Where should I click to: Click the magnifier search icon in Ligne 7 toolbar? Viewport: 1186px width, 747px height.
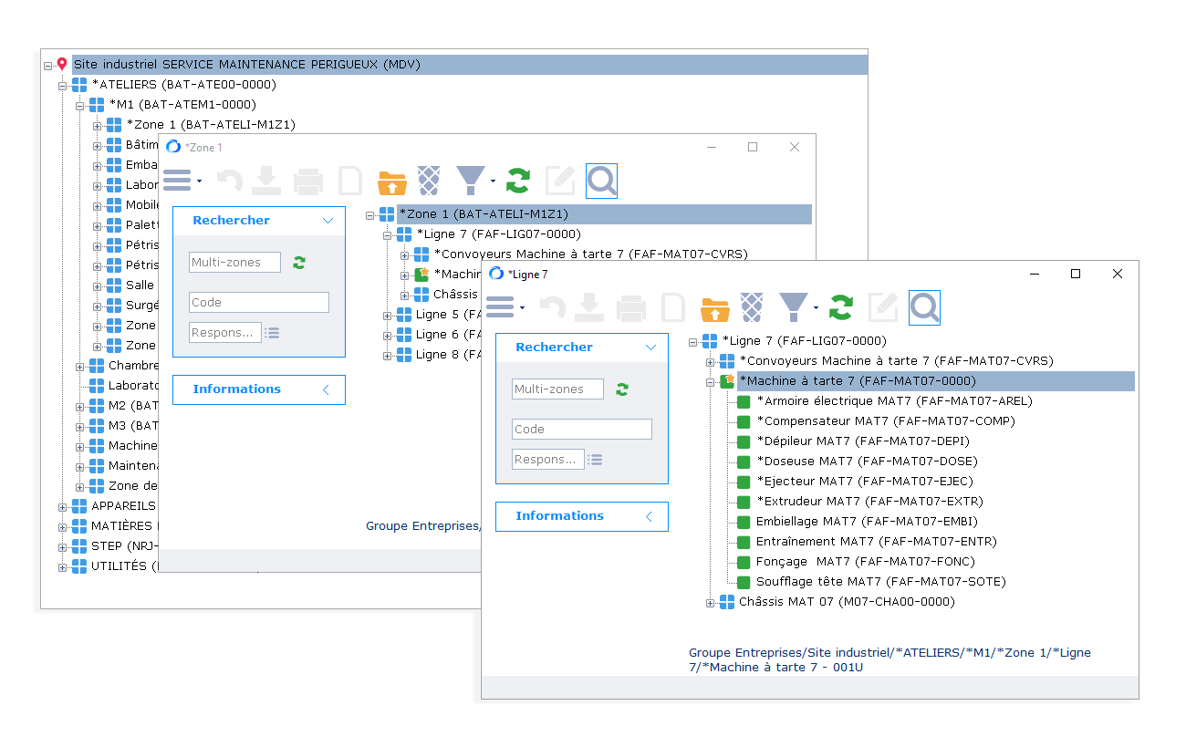click(924, 308)
